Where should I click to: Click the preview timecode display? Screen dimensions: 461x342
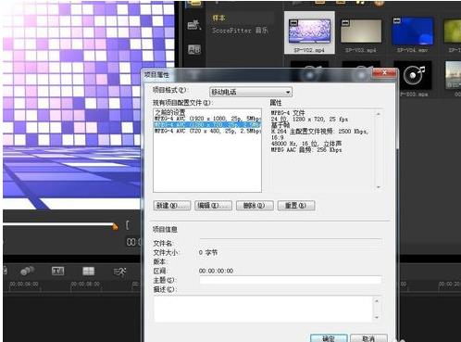pos(133,242)
